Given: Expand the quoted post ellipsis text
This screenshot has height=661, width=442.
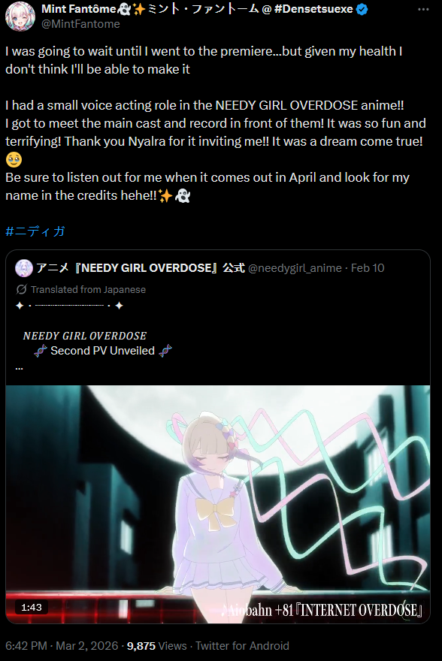Looking at the screenshot, I should point(19,368).
